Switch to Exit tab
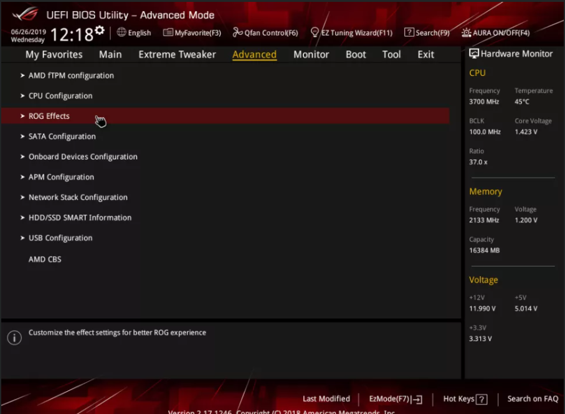 (x=426, y=54)
